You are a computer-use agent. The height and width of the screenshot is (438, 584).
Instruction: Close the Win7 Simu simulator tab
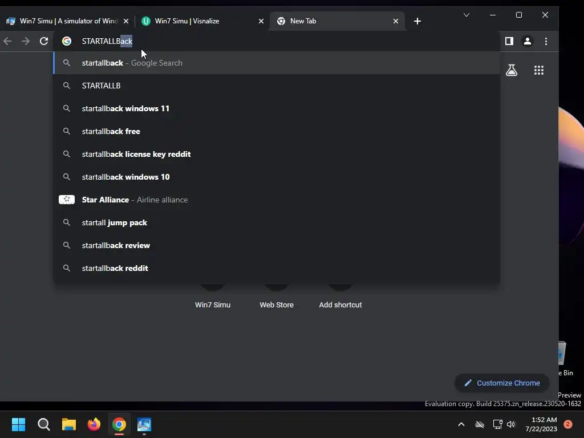pyautogui.click(x=126, y=21)
